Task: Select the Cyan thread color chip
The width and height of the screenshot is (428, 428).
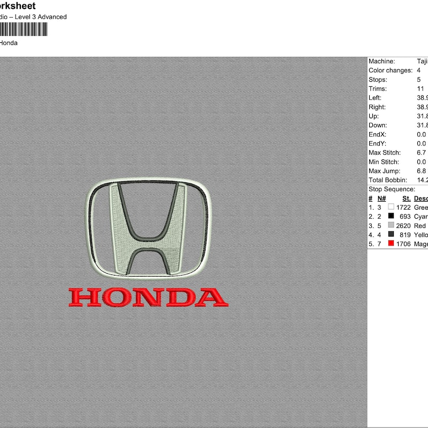Action: tap(391, 217)
